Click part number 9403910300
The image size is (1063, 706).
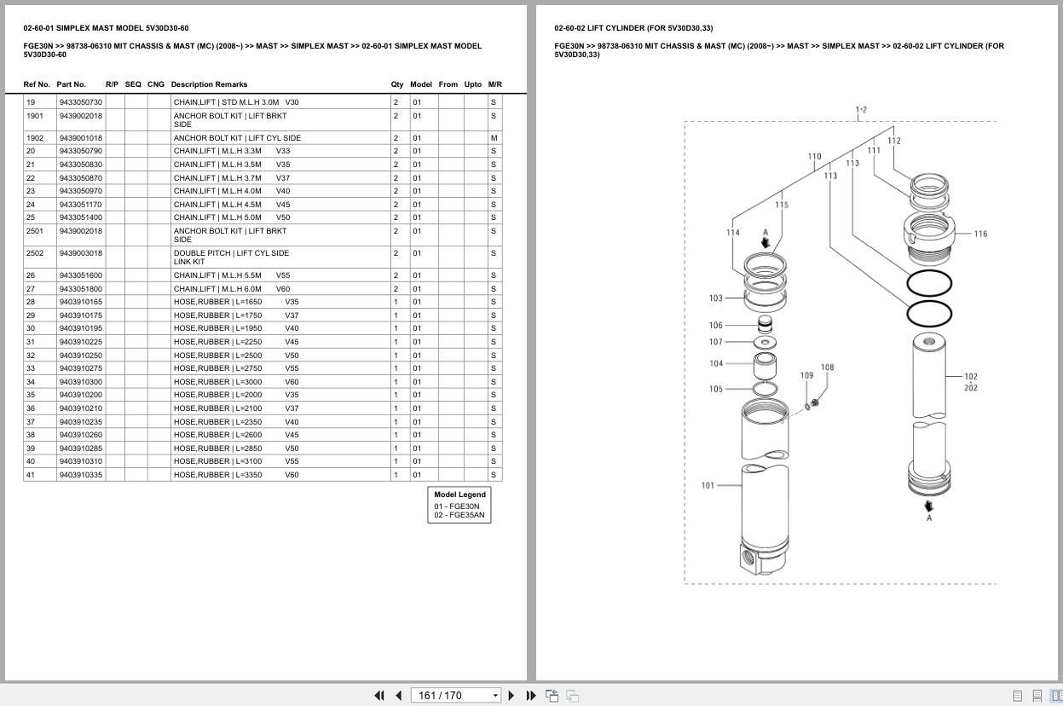[x=81, y=382]
